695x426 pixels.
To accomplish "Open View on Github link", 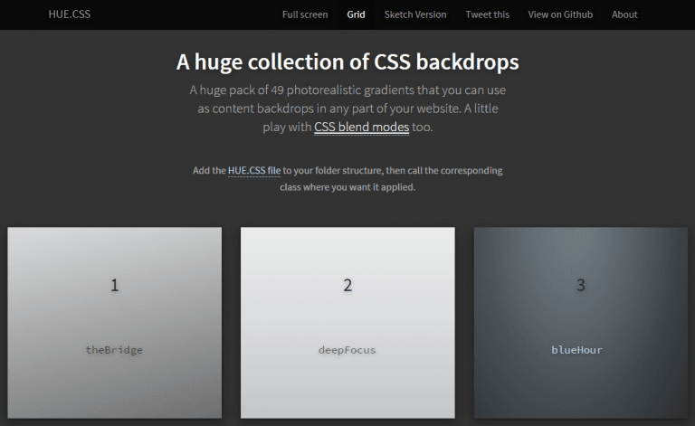I will [x=560, y=14].
